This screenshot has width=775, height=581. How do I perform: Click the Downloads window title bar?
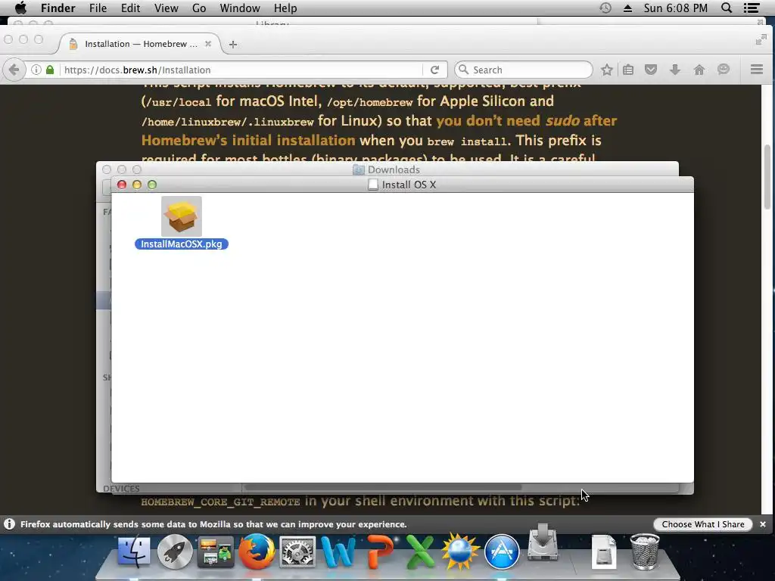pyautogui.click(x=387, y=169)
